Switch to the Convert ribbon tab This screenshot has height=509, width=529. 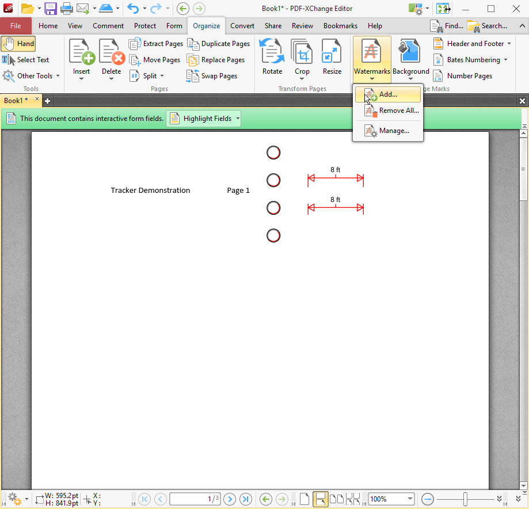(x=242, y=25)
